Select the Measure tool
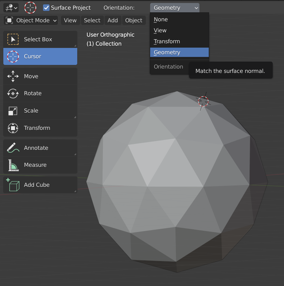Image resolution: width=284 pixels, height=286 pixels. coord(40,165)
